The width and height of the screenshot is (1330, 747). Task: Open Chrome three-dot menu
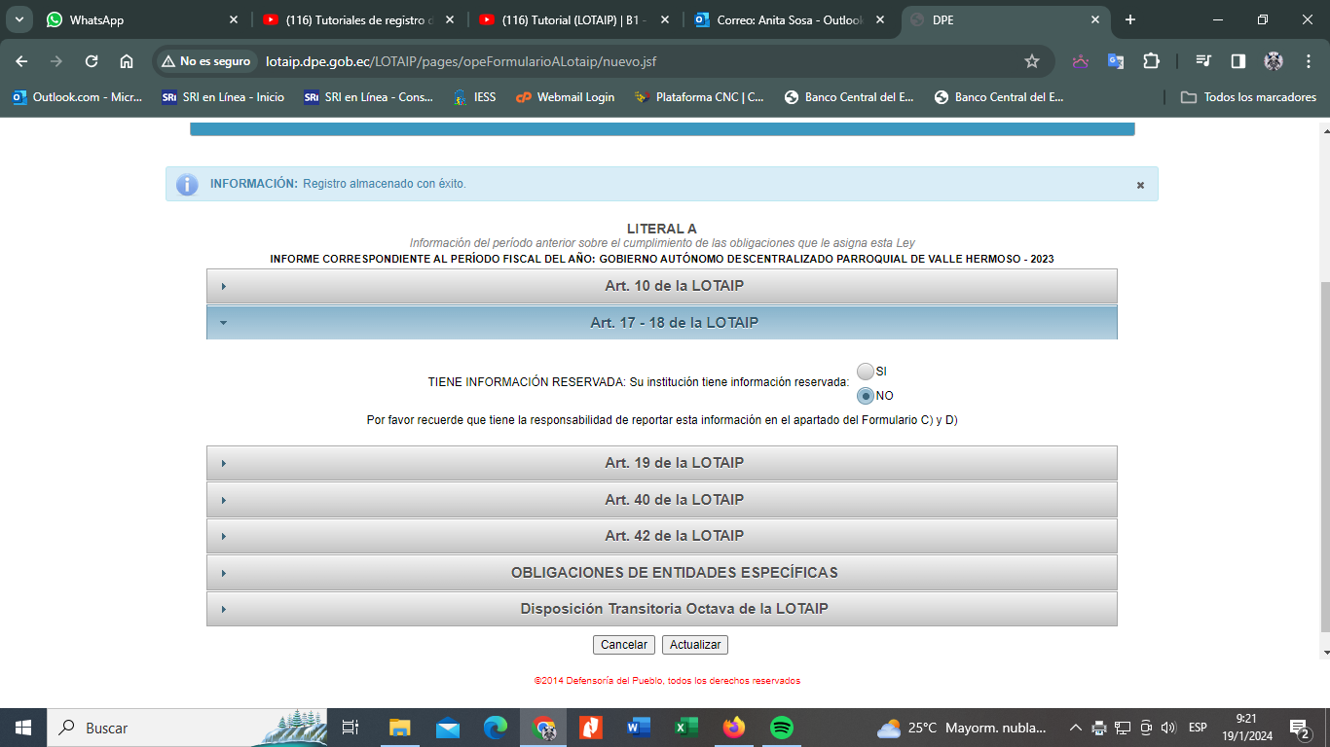[1309, 61]
